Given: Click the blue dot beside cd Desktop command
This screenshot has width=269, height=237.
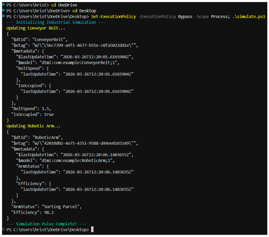Looking at the screenshot, I should coord(3,10).
